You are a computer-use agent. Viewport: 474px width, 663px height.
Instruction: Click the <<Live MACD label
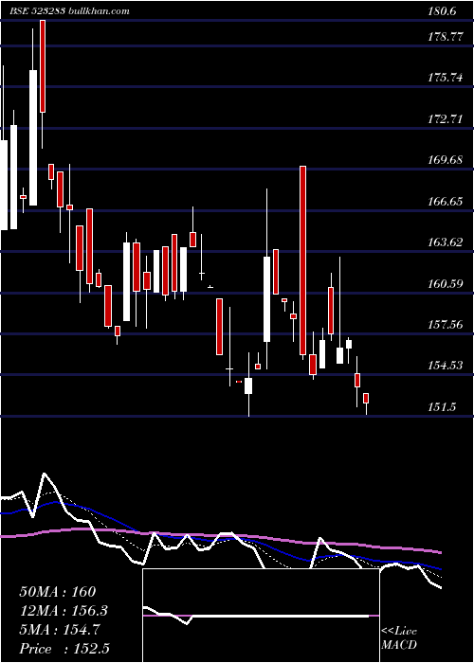pyautogui.click(x=399, y=638)
